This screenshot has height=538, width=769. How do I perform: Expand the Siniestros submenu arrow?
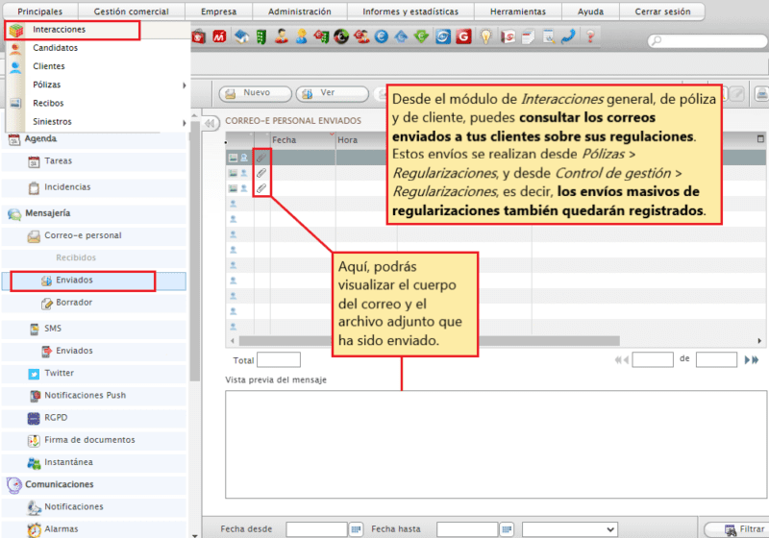(184, 122)
